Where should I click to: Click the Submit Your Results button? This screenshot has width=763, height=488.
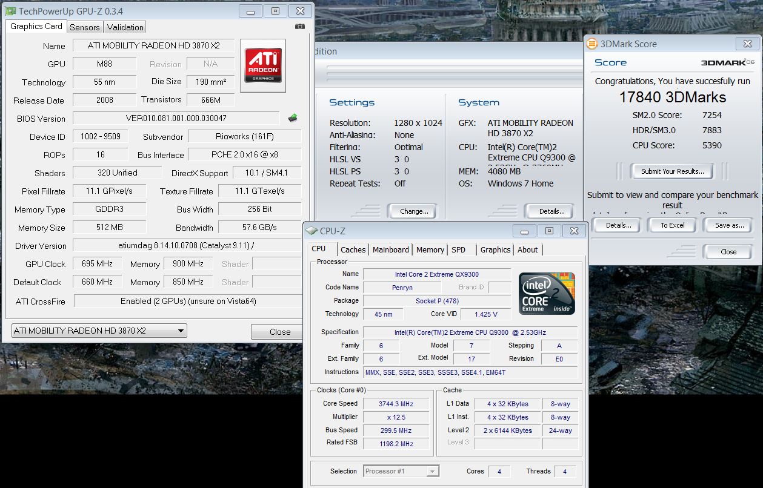click(x=672, y=171)
